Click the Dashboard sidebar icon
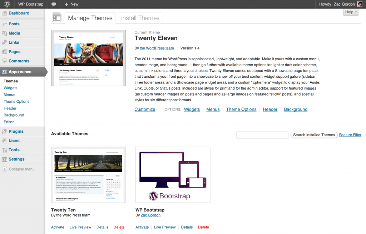 tap(5, 13)
